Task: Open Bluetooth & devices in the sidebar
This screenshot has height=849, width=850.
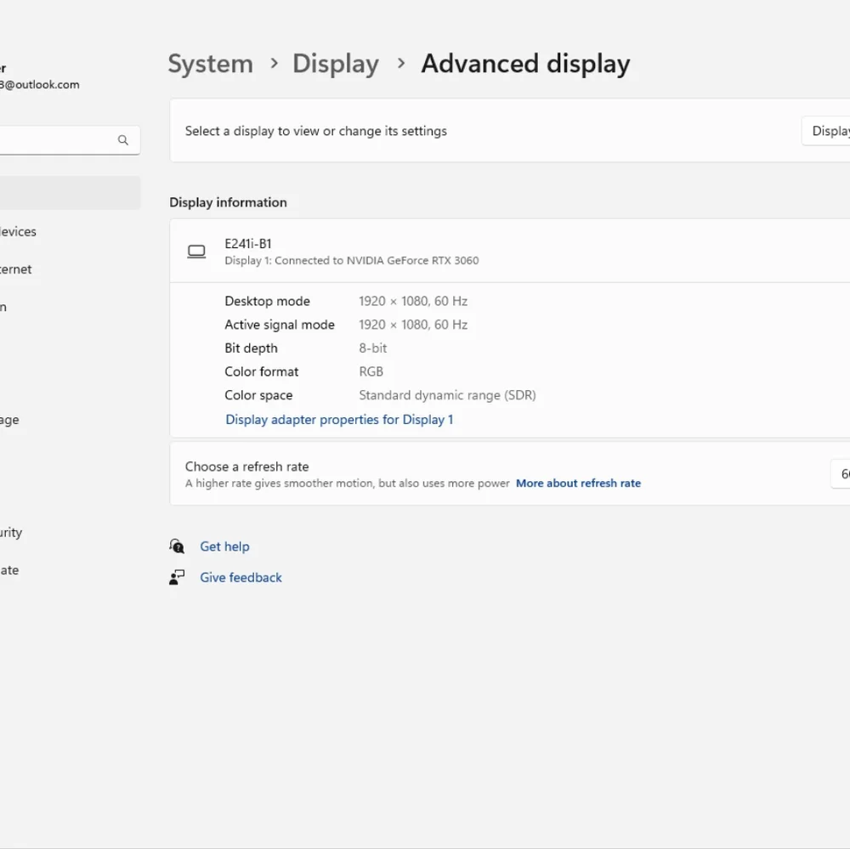Action: [x=18, y=231]
